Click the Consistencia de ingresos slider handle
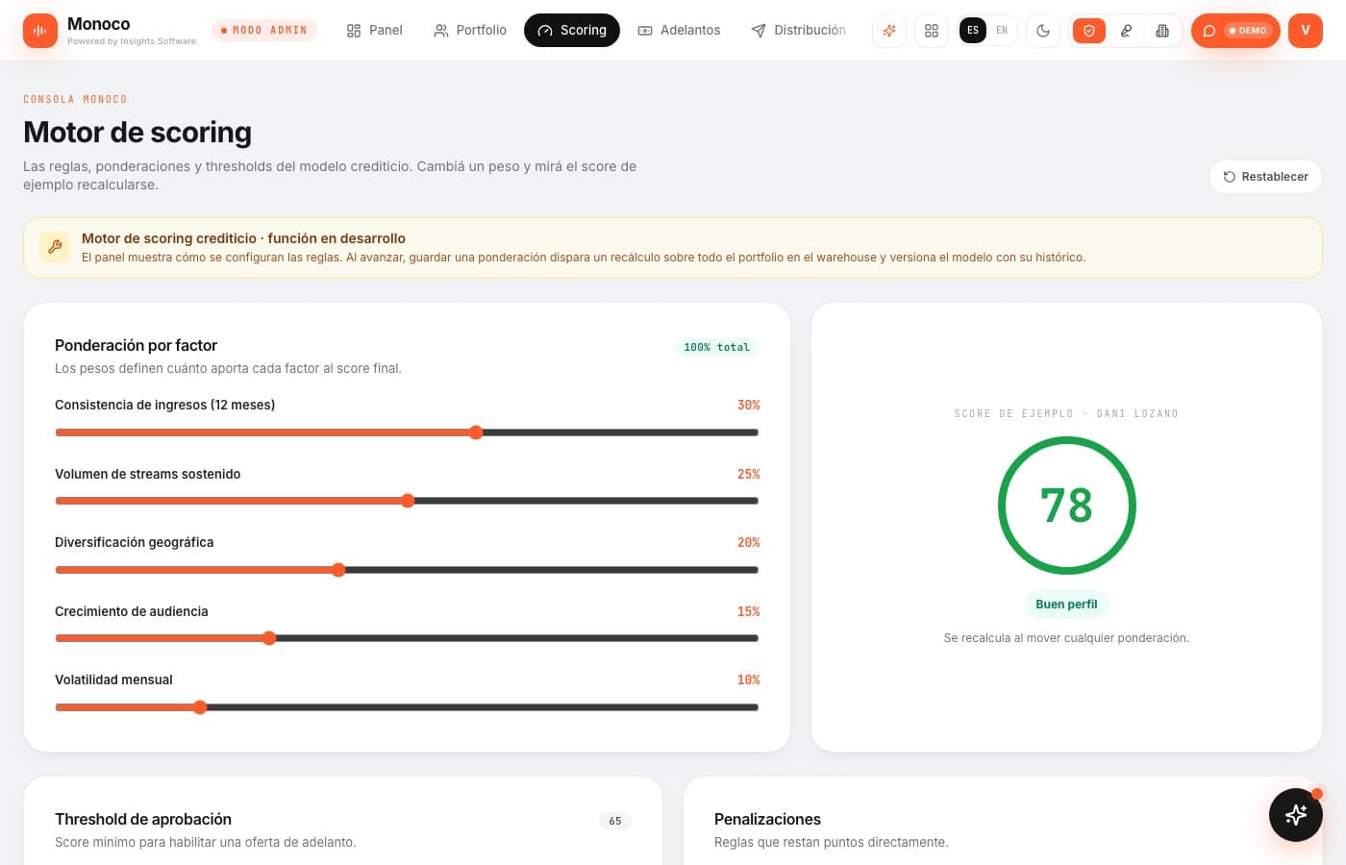Viewport: 1346px width, 865px height. tap(476, 432)
